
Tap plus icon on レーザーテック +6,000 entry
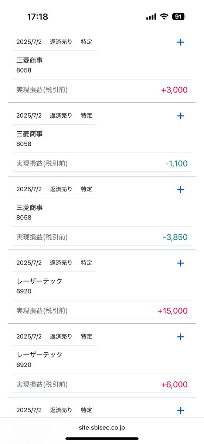coord(180,337)
